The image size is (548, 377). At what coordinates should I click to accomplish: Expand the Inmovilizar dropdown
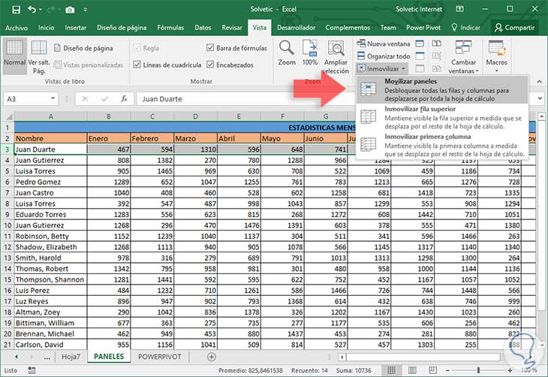383,68
